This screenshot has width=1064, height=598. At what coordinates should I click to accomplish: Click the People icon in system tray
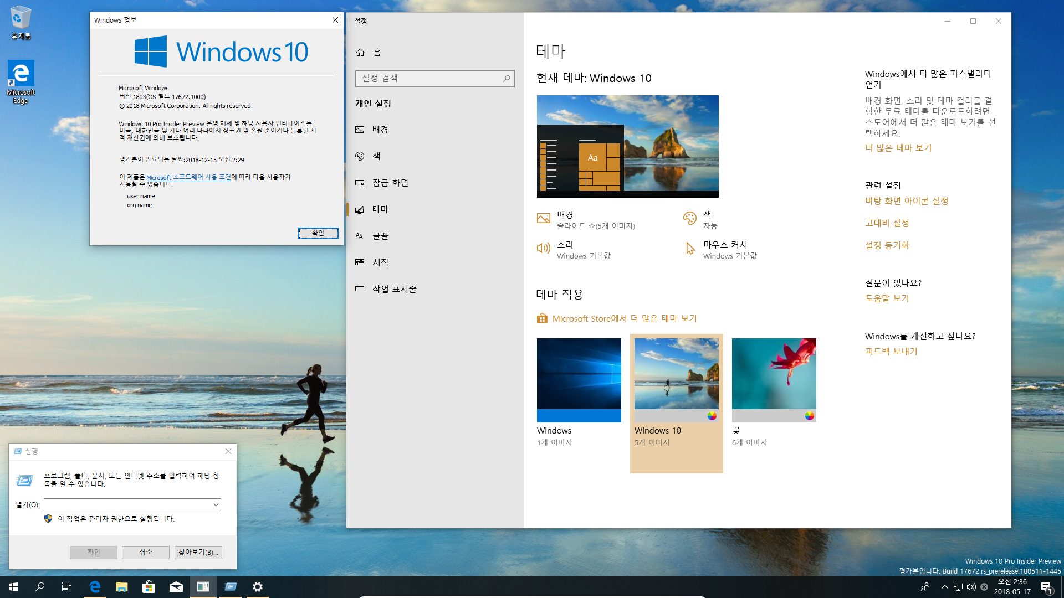click(x=924, y=587)
